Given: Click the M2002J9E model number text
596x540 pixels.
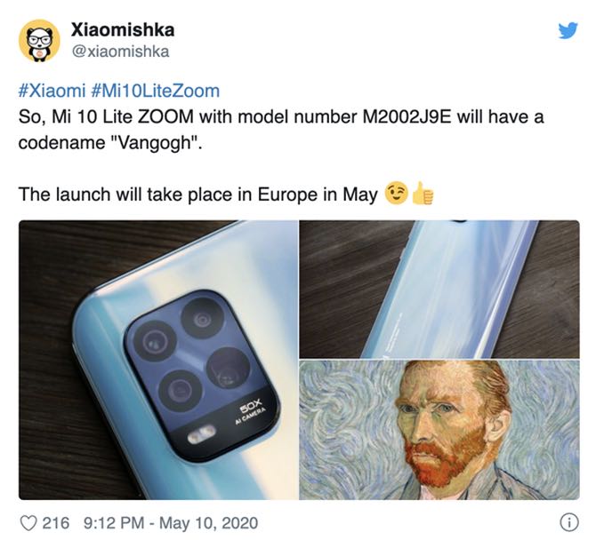Looking at the screenshot, I should [407, 117].
